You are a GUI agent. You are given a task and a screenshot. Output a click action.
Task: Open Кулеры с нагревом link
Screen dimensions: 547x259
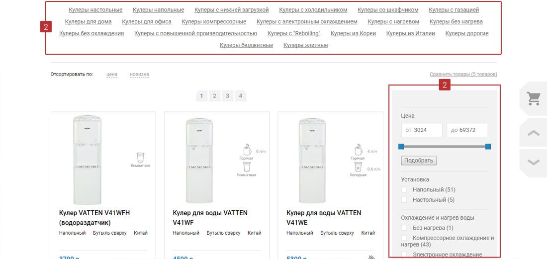pyautogui.click(x=393, y=21)
